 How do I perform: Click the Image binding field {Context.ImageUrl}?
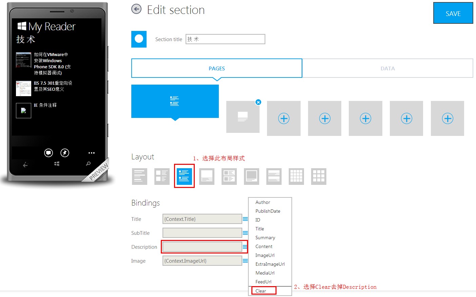pyautogui.click(x=202, y=261)
